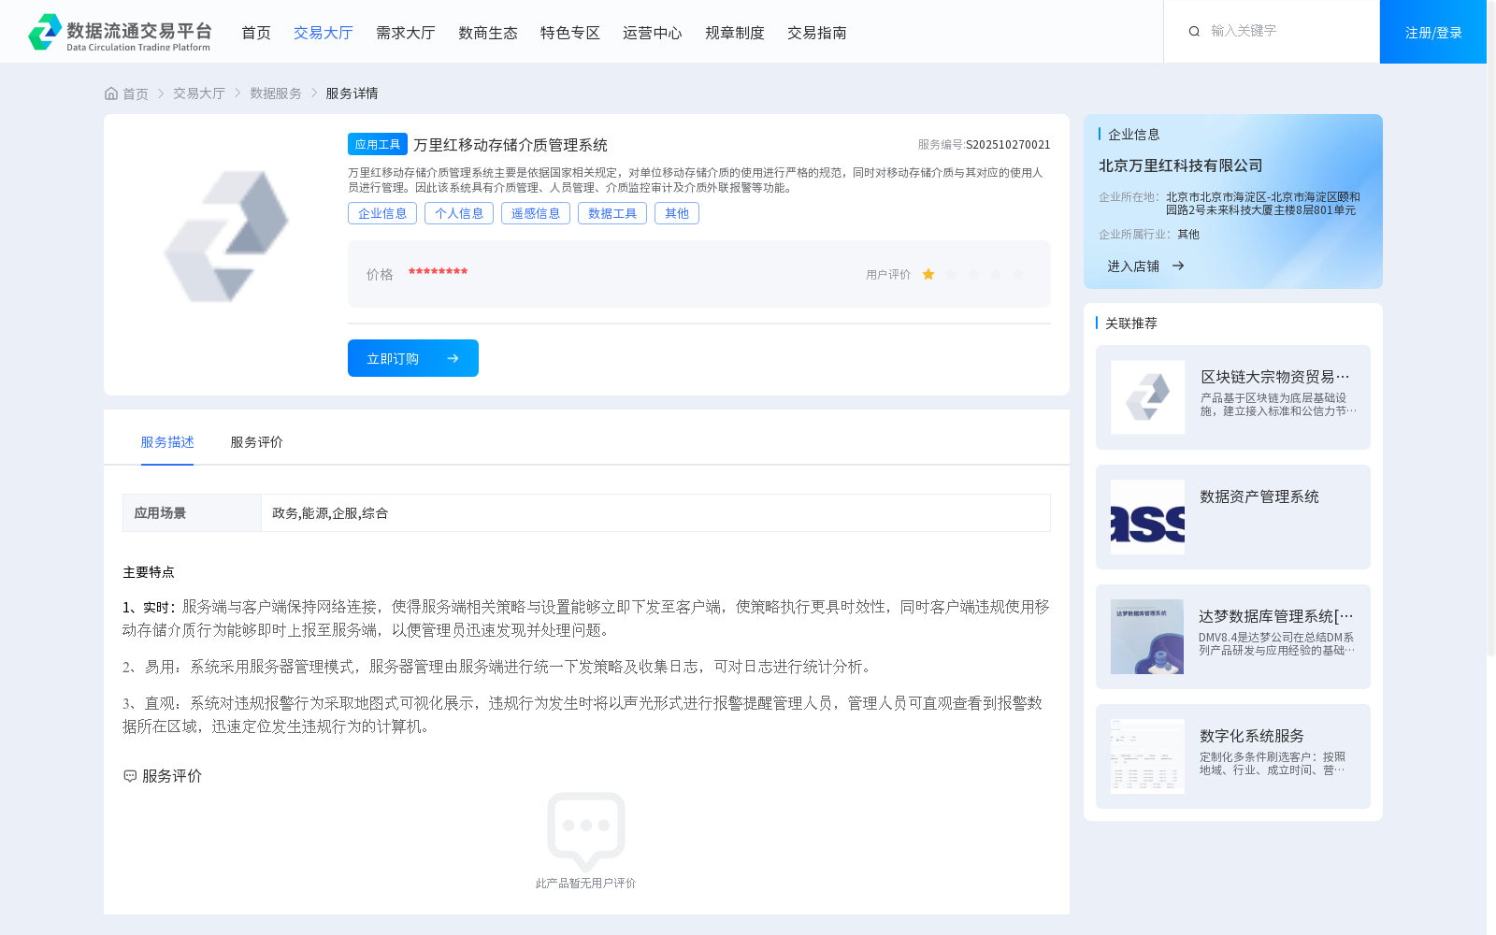Image resolution: width=1496 pixels, height=935 pixels.
Task: Click the third rating star
Action: 973,274
